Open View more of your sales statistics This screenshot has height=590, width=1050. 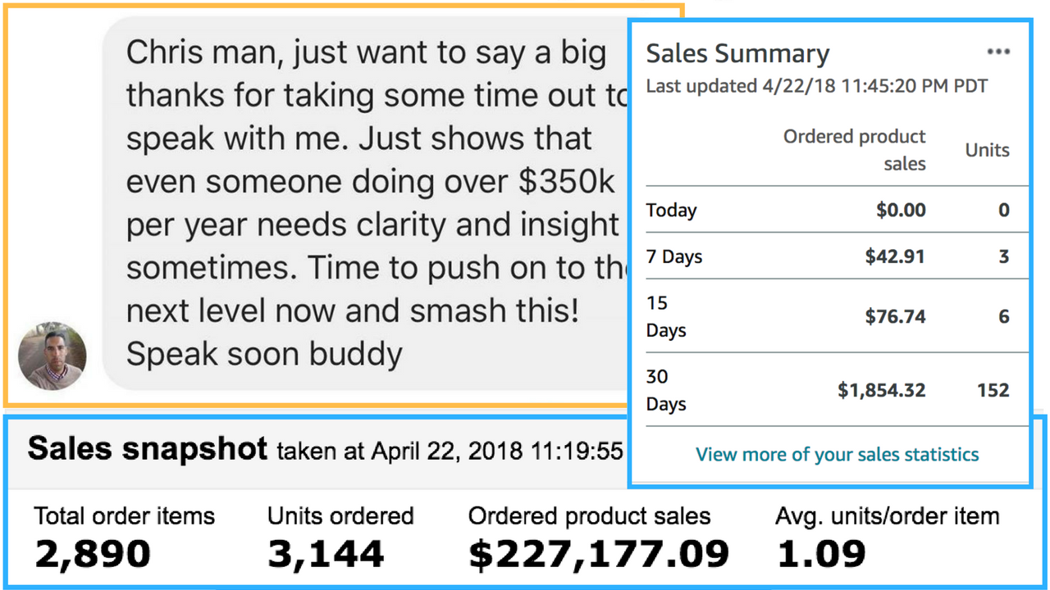[838, 454]
